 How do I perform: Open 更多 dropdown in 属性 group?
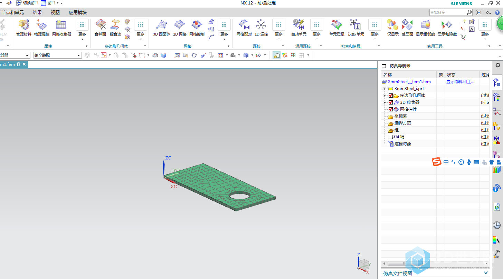82,30
